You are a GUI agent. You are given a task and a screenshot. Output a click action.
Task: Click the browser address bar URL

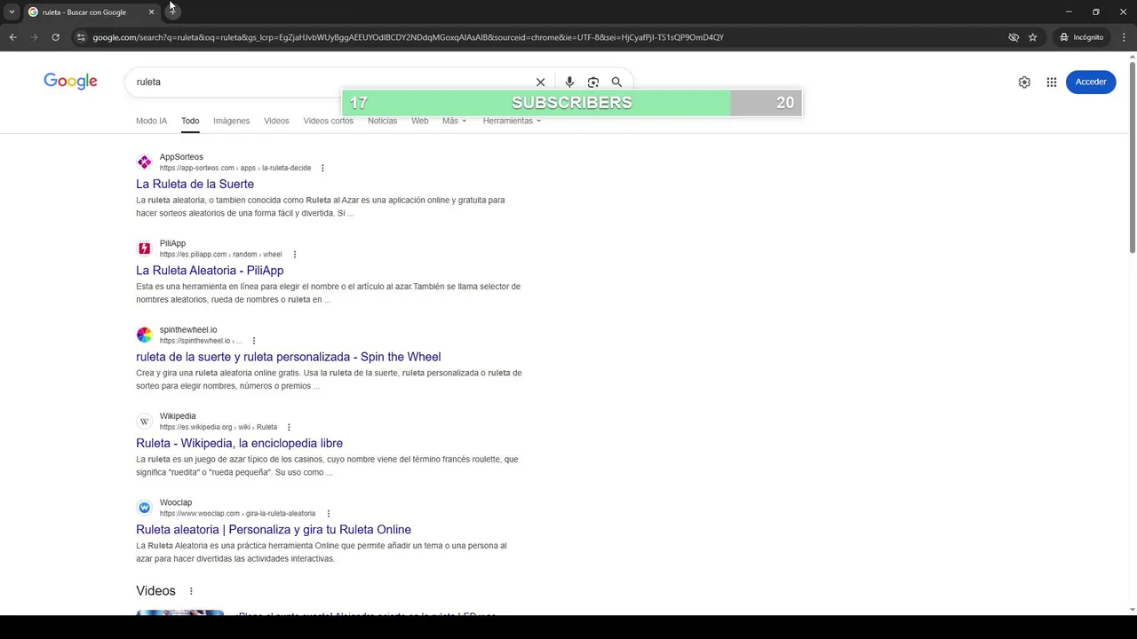point(409,37)
